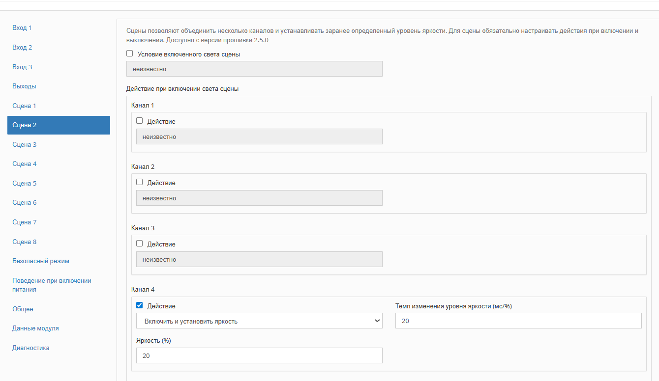Screen dimensions: 659x381
Task: Open the Выходы section
Action: 24,86
